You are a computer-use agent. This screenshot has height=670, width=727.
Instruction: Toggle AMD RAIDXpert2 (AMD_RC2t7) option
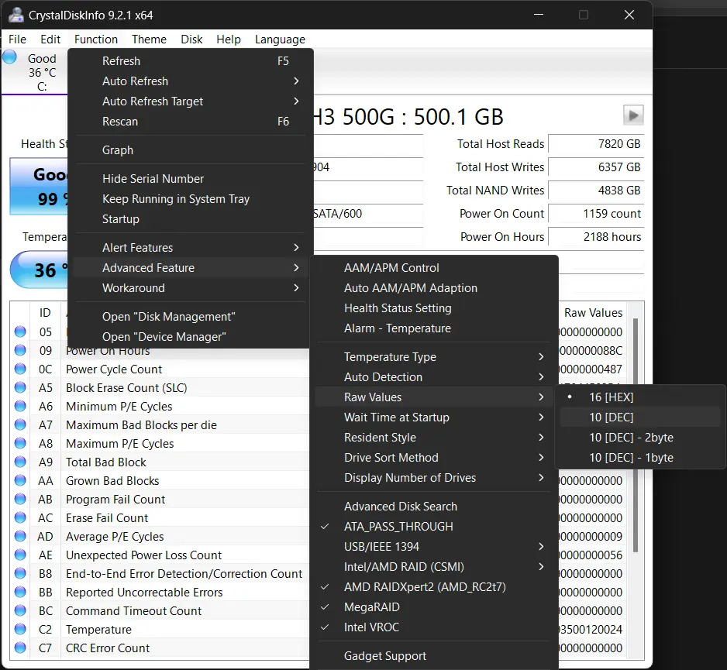(x=433, y=586)
